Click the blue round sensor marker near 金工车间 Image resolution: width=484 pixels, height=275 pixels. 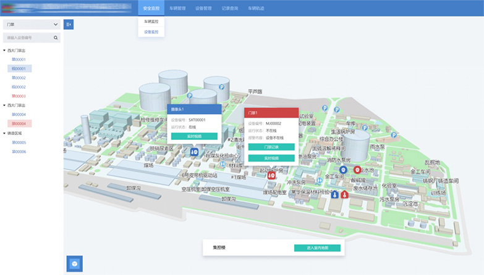(343, 169)
